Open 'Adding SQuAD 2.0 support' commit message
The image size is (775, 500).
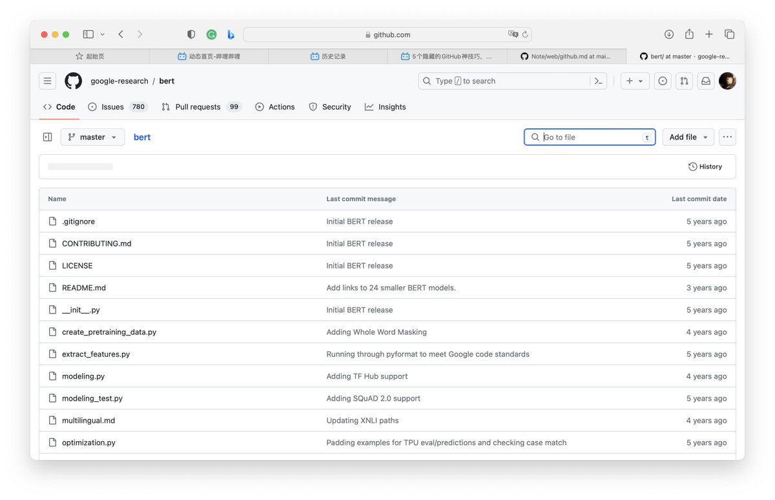click(373, 399)
